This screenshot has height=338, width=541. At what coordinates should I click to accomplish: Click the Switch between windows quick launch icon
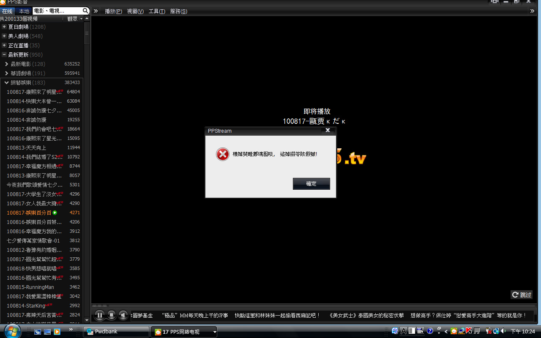pyautogui.click(x=38, y=332)
